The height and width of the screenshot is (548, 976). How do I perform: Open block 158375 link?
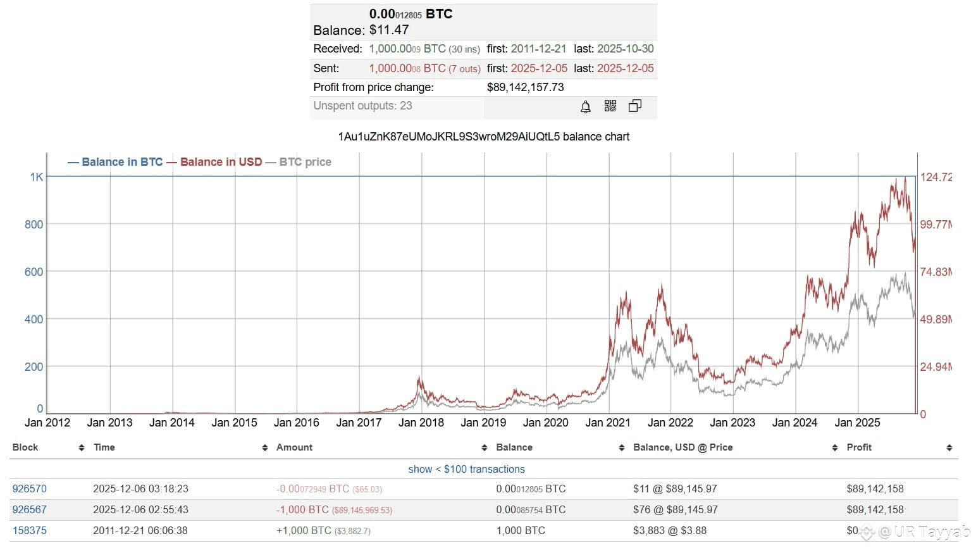click(x=30, y=530)
